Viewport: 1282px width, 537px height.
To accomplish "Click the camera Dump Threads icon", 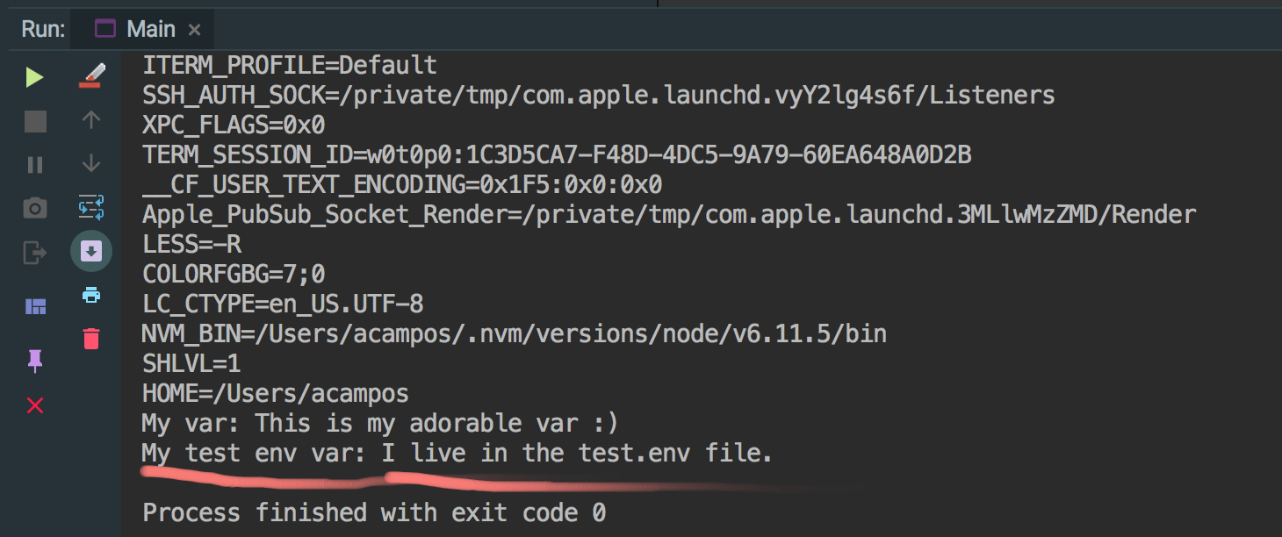I will [34, 209].
